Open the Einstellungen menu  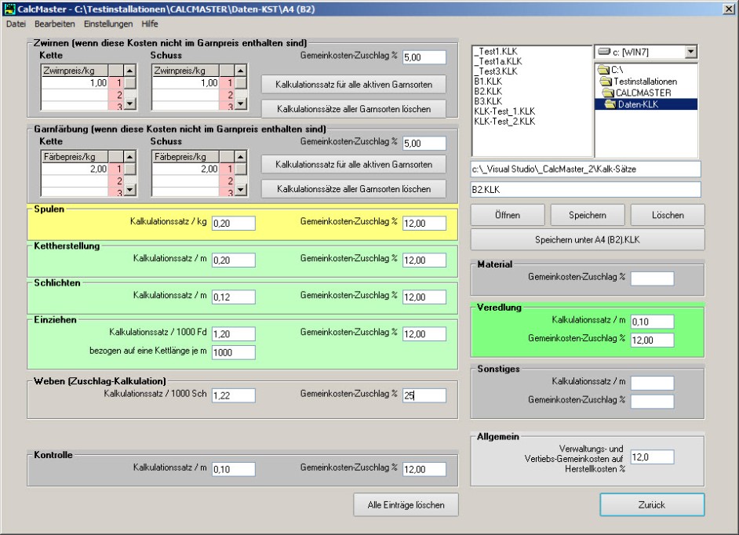[x=108, y=24]
